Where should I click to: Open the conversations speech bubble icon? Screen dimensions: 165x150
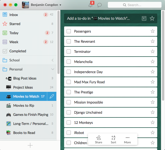point(100,5)
